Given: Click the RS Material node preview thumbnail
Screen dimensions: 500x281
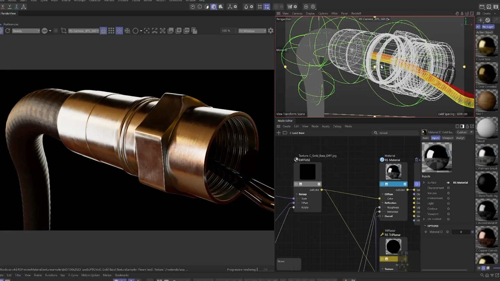Looking at the screenshot, I should [393, 171].
